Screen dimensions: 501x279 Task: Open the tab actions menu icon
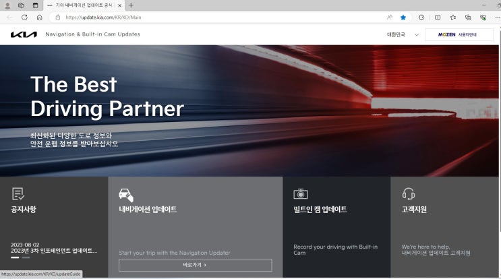click(x=36, y=5)
